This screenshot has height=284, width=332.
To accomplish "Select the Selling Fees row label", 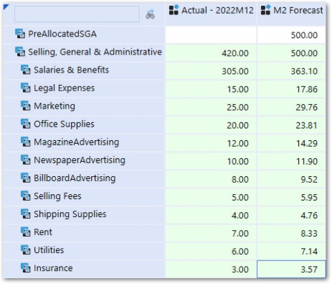I will point(57,196).
